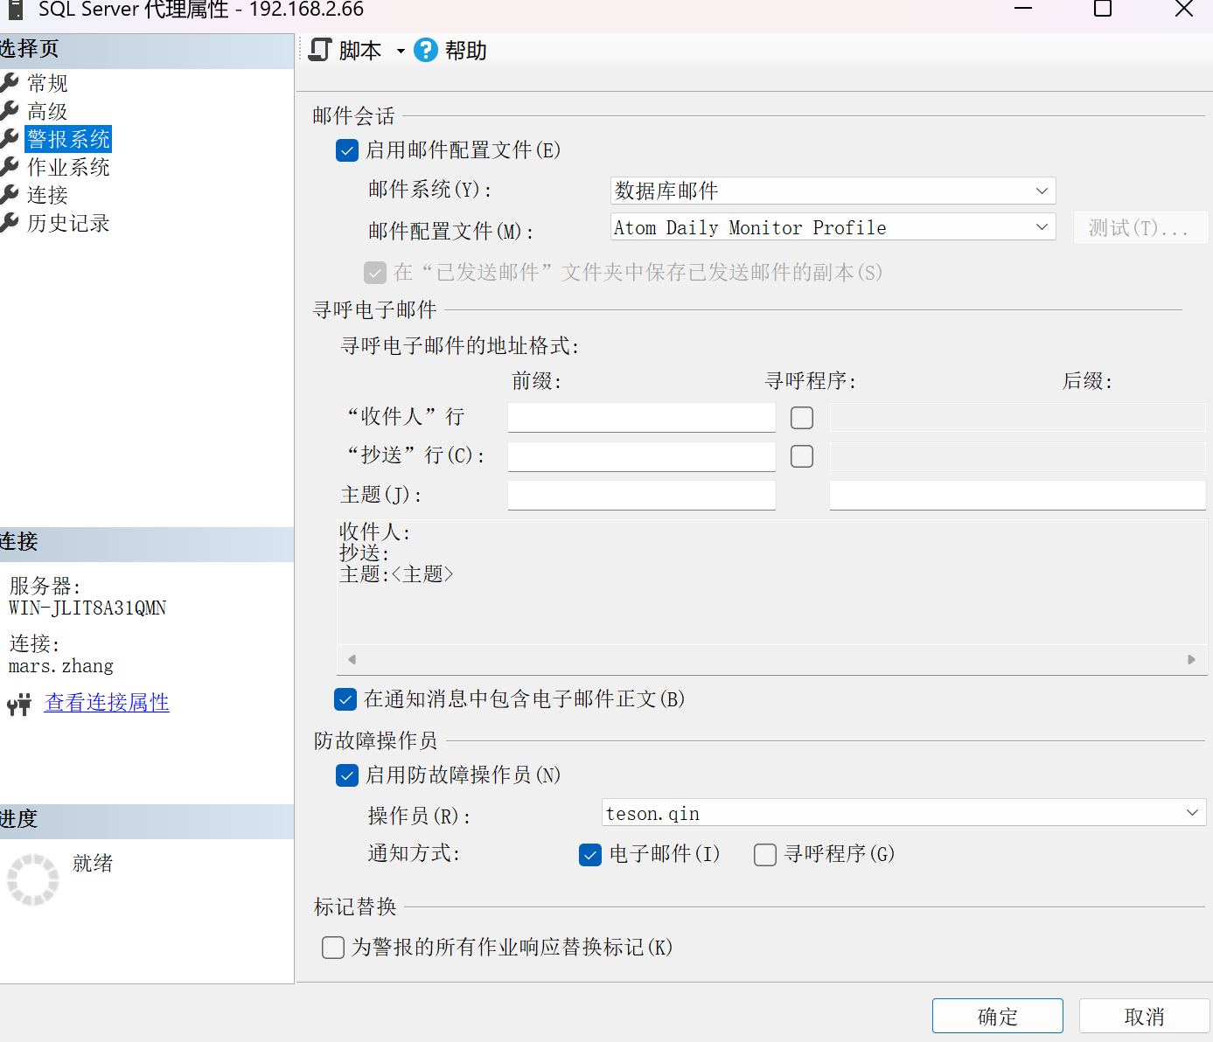
Task: Click the 主题 suffix input field
Action: pos(1018,495)
